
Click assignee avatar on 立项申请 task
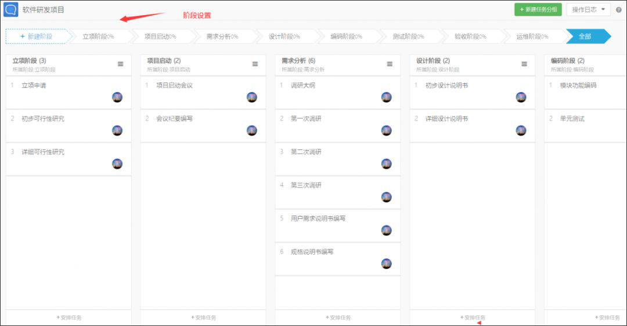click(x=117, y=97)
